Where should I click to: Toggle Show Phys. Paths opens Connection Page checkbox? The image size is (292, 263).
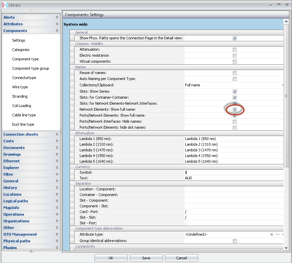tap(235, 38)
